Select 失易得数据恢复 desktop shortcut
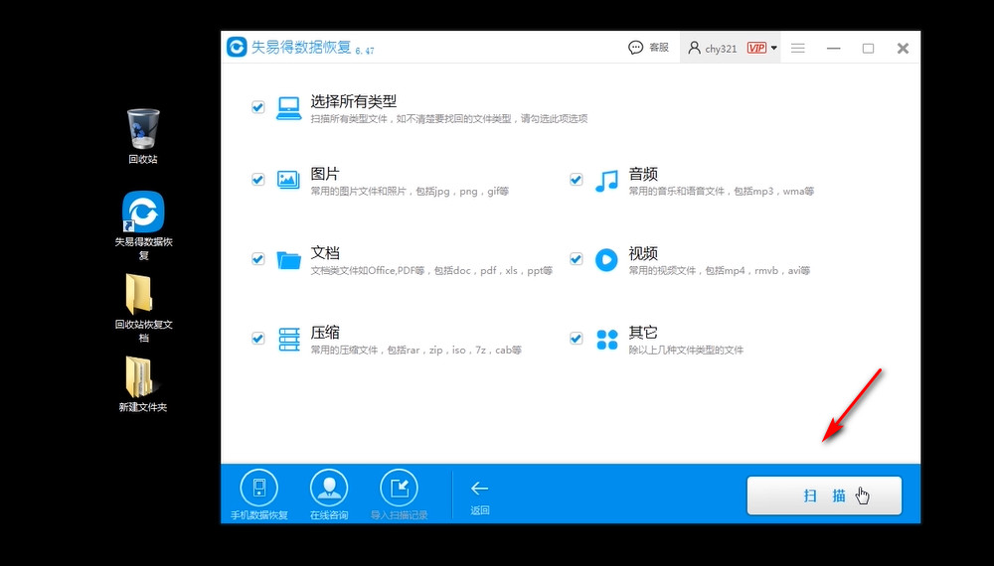 143,226
